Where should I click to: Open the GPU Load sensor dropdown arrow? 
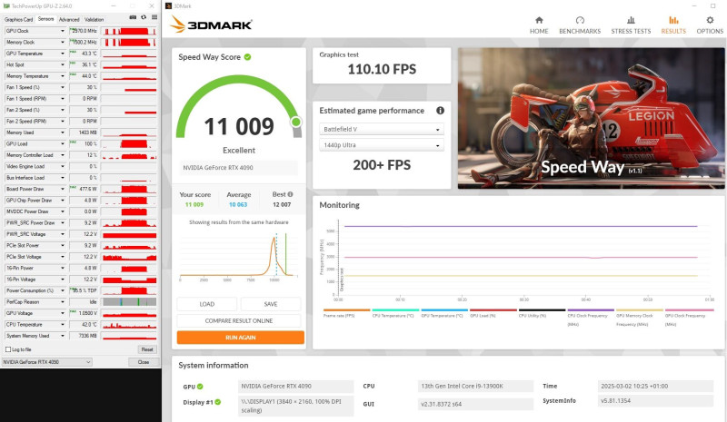point(63,143)
